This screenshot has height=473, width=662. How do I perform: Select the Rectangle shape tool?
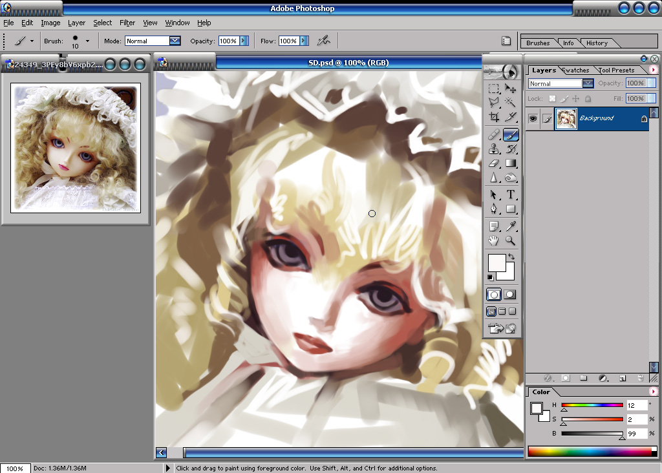pyautogui.click(x=511, y=209)
